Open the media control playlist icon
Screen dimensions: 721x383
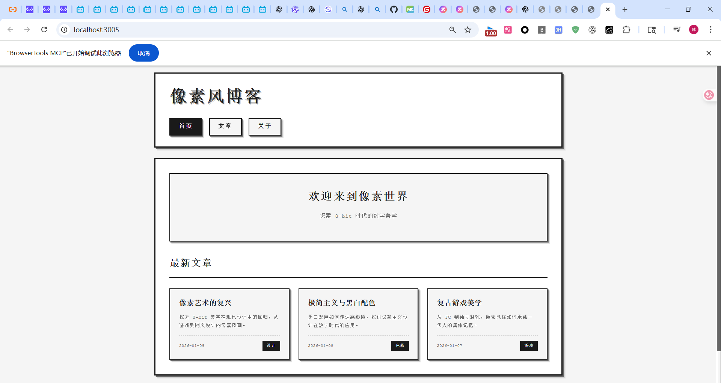coord(677,30)
